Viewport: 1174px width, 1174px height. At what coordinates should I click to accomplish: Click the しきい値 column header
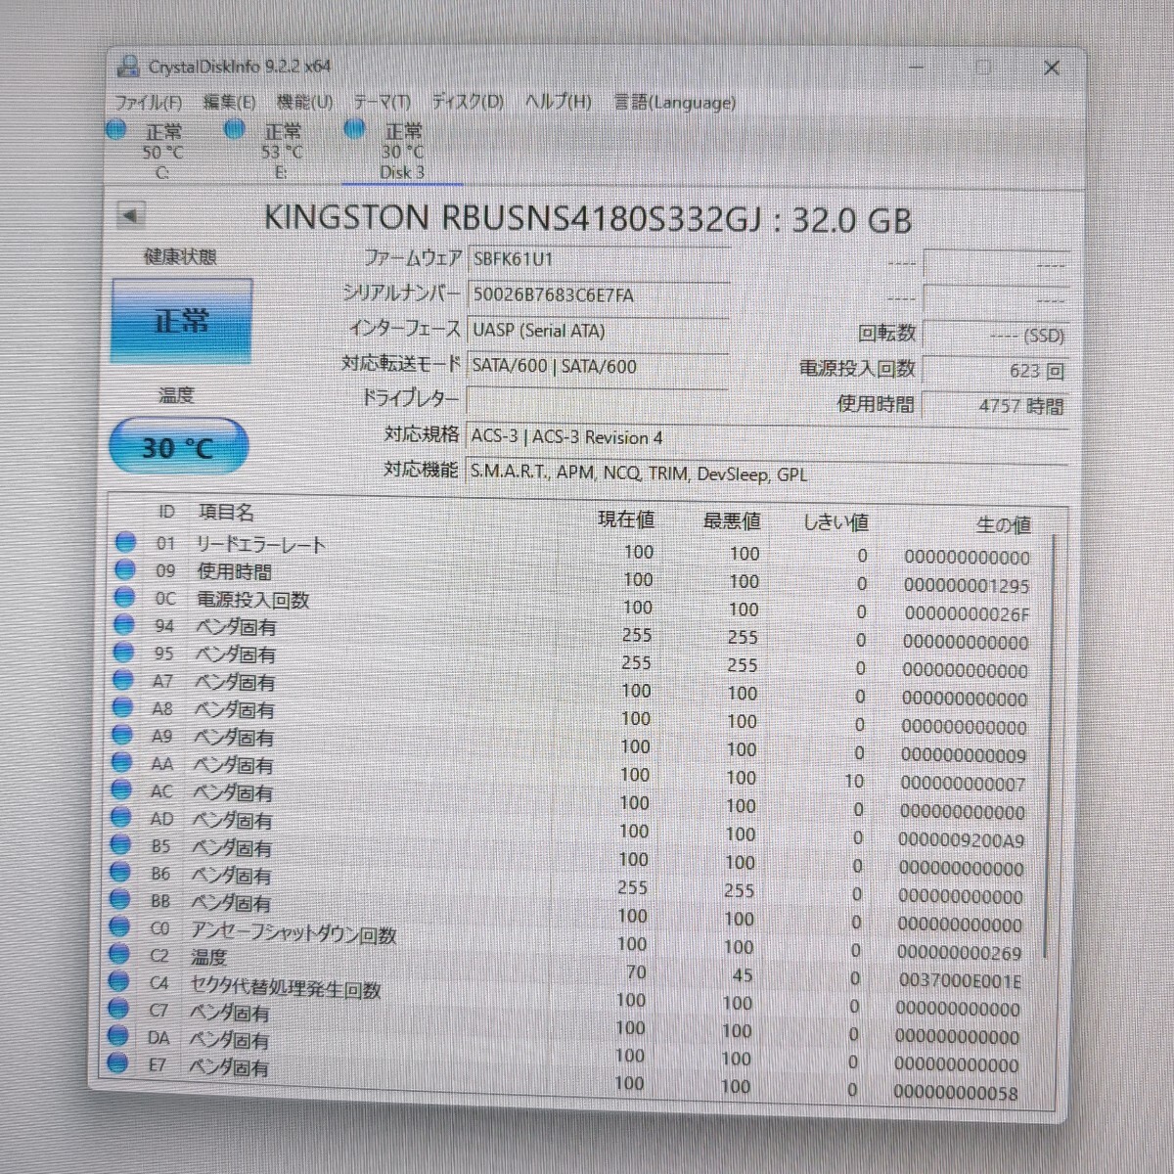click(x=835, y=522)
